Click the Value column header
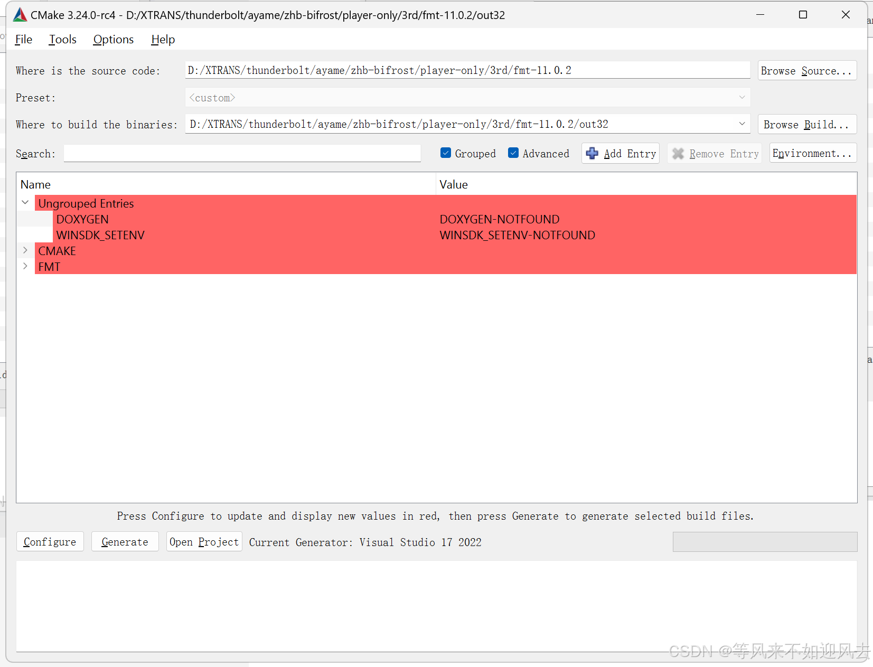 point(646,184)
